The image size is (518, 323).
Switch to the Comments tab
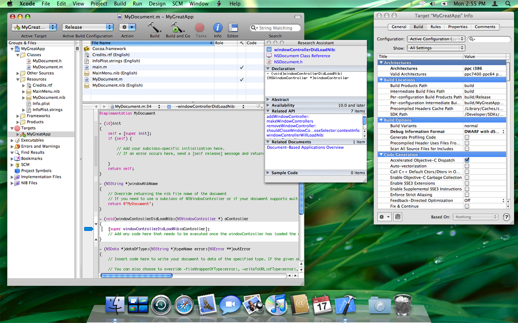coord(485,27)
